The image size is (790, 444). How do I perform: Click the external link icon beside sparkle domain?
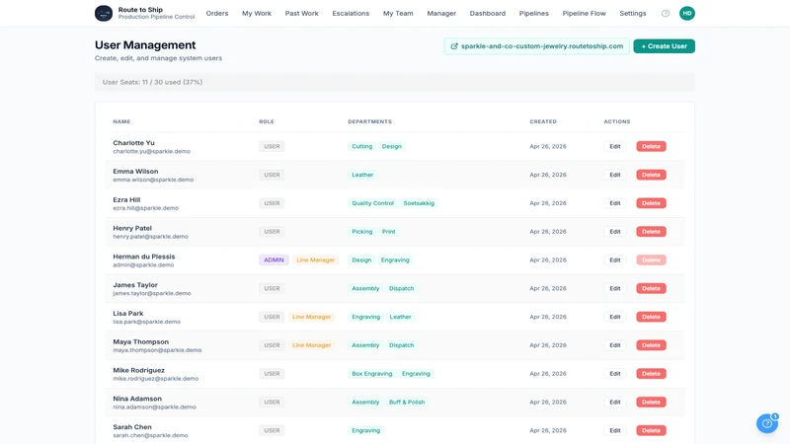[454, 46]
